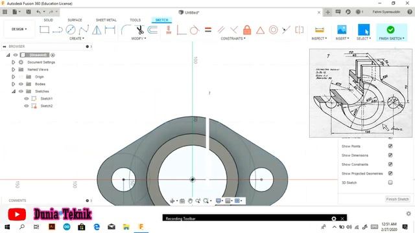Viewport: 415px width, 233px height.
Task: Toggle visibility of Sketch1
Action: pos(26,98)
